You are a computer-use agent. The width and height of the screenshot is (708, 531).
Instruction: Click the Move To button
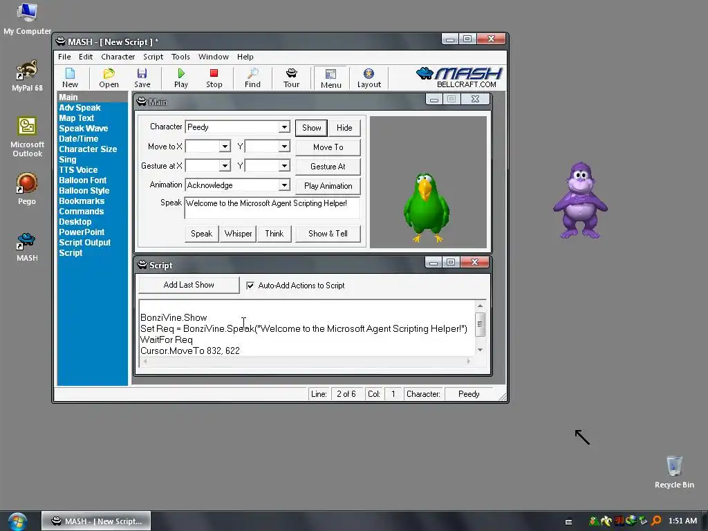(328, 147)
